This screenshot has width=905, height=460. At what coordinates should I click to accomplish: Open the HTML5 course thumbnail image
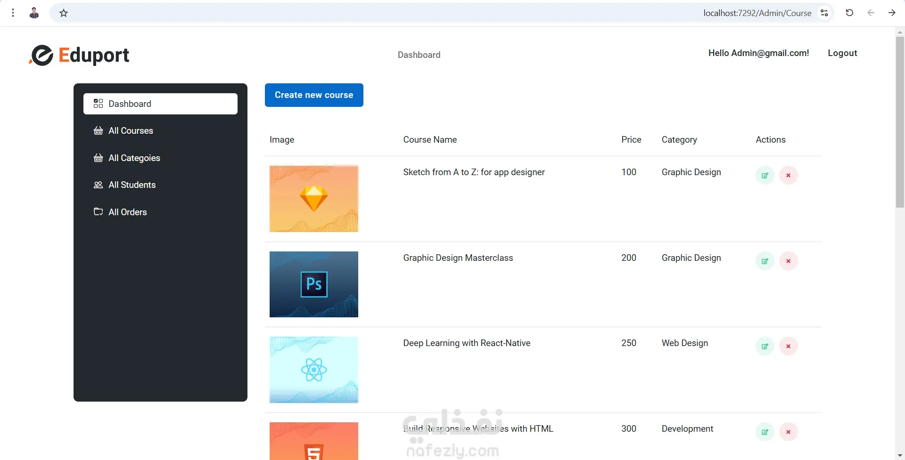(x=314, y=441)
